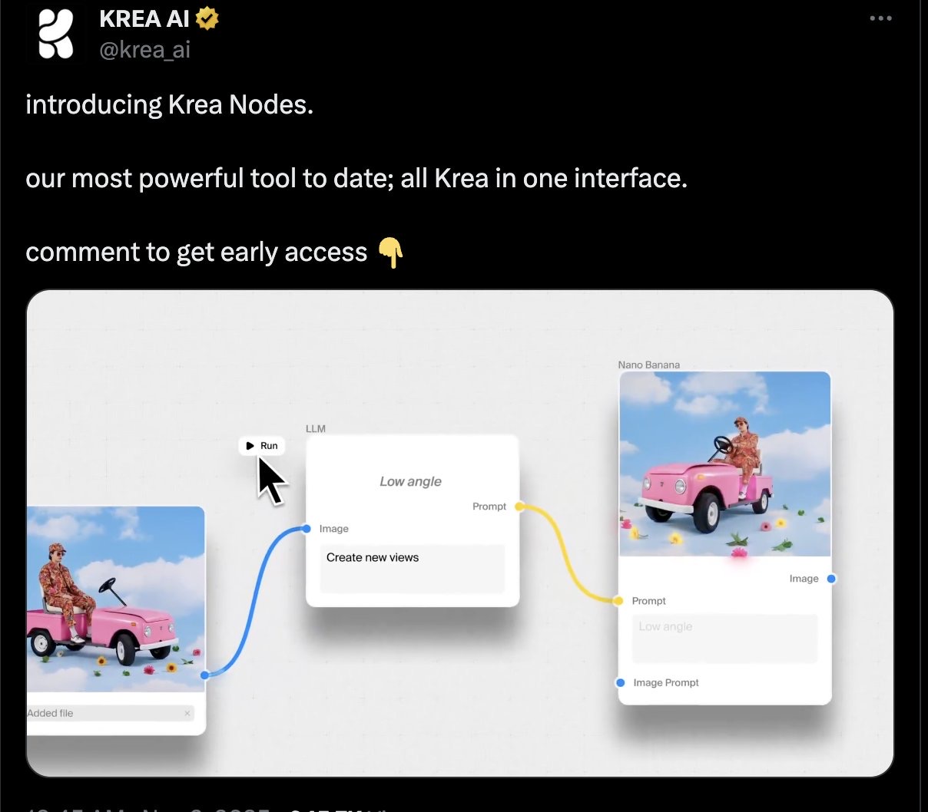The image size is (928, 812).
Task: Click the Low angle prompt field on Nano Banana
Action: point(724,639)
